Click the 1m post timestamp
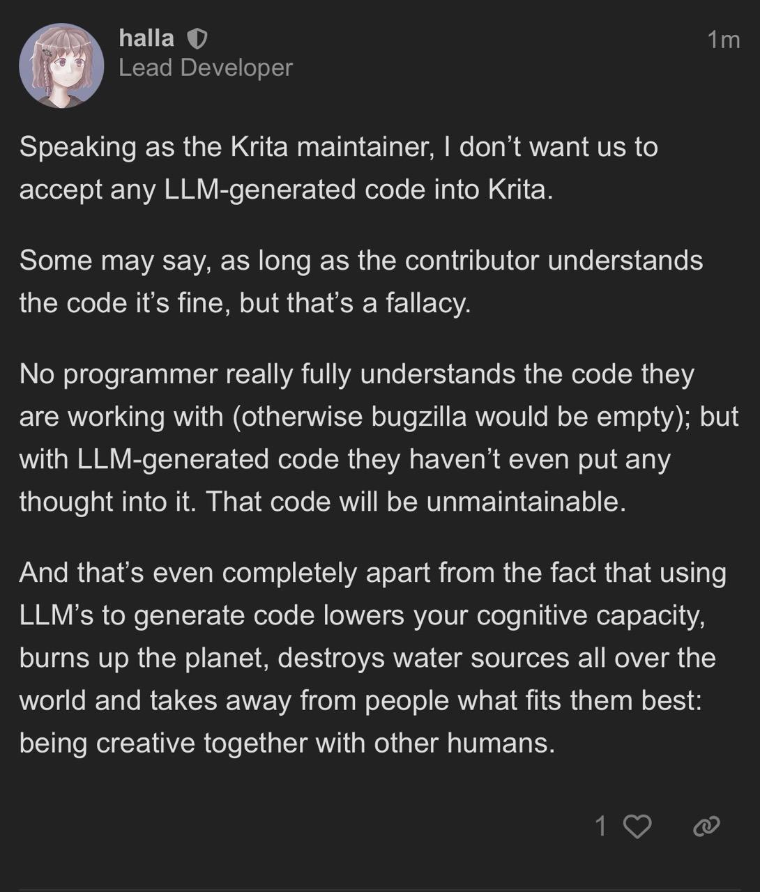Image resolution: width=760 pixels, height=892 pixels. pyautogui.click(x=723, y=40)
